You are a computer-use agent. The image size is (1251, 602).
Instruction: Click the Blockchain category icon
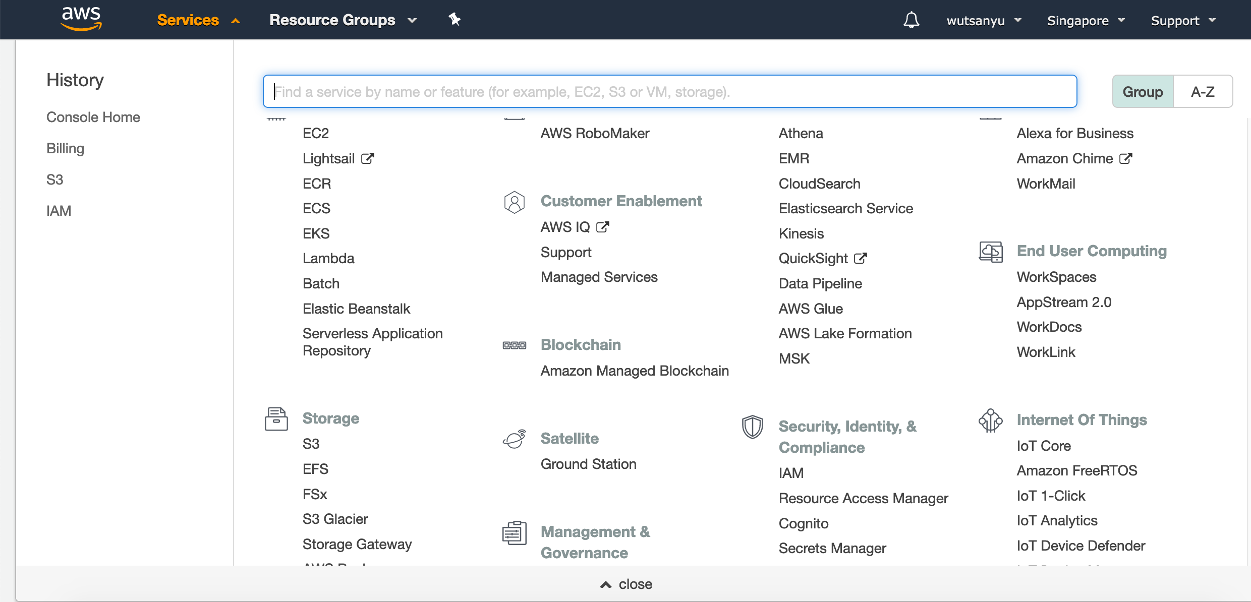[515, 345]
